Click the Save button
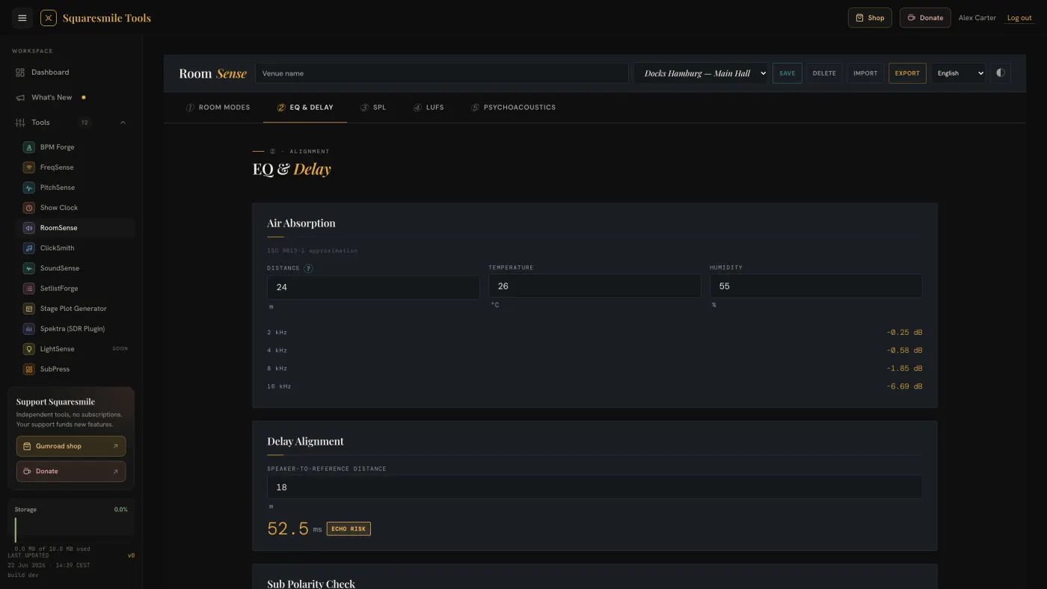The width and height of the screenshot is (1047, 589). point(787,73)
